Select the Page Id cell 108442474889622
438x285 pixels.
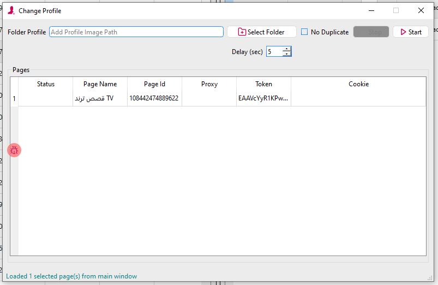154,99
